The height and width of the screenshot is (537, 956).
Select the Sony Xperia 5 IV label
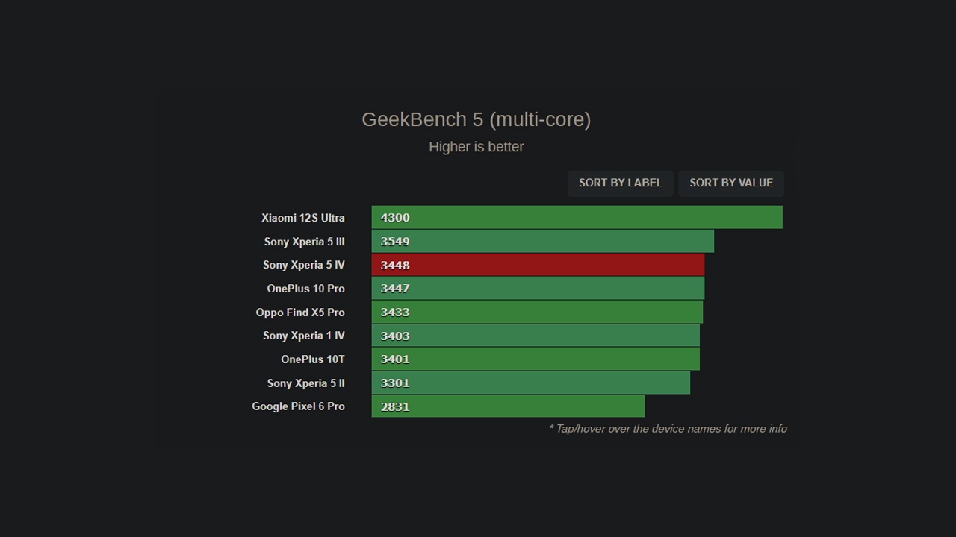[x=304, y=265]
